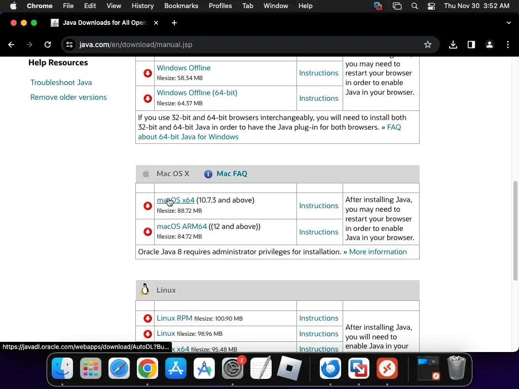Open the Profiles menu

click(x=220, y=6)
